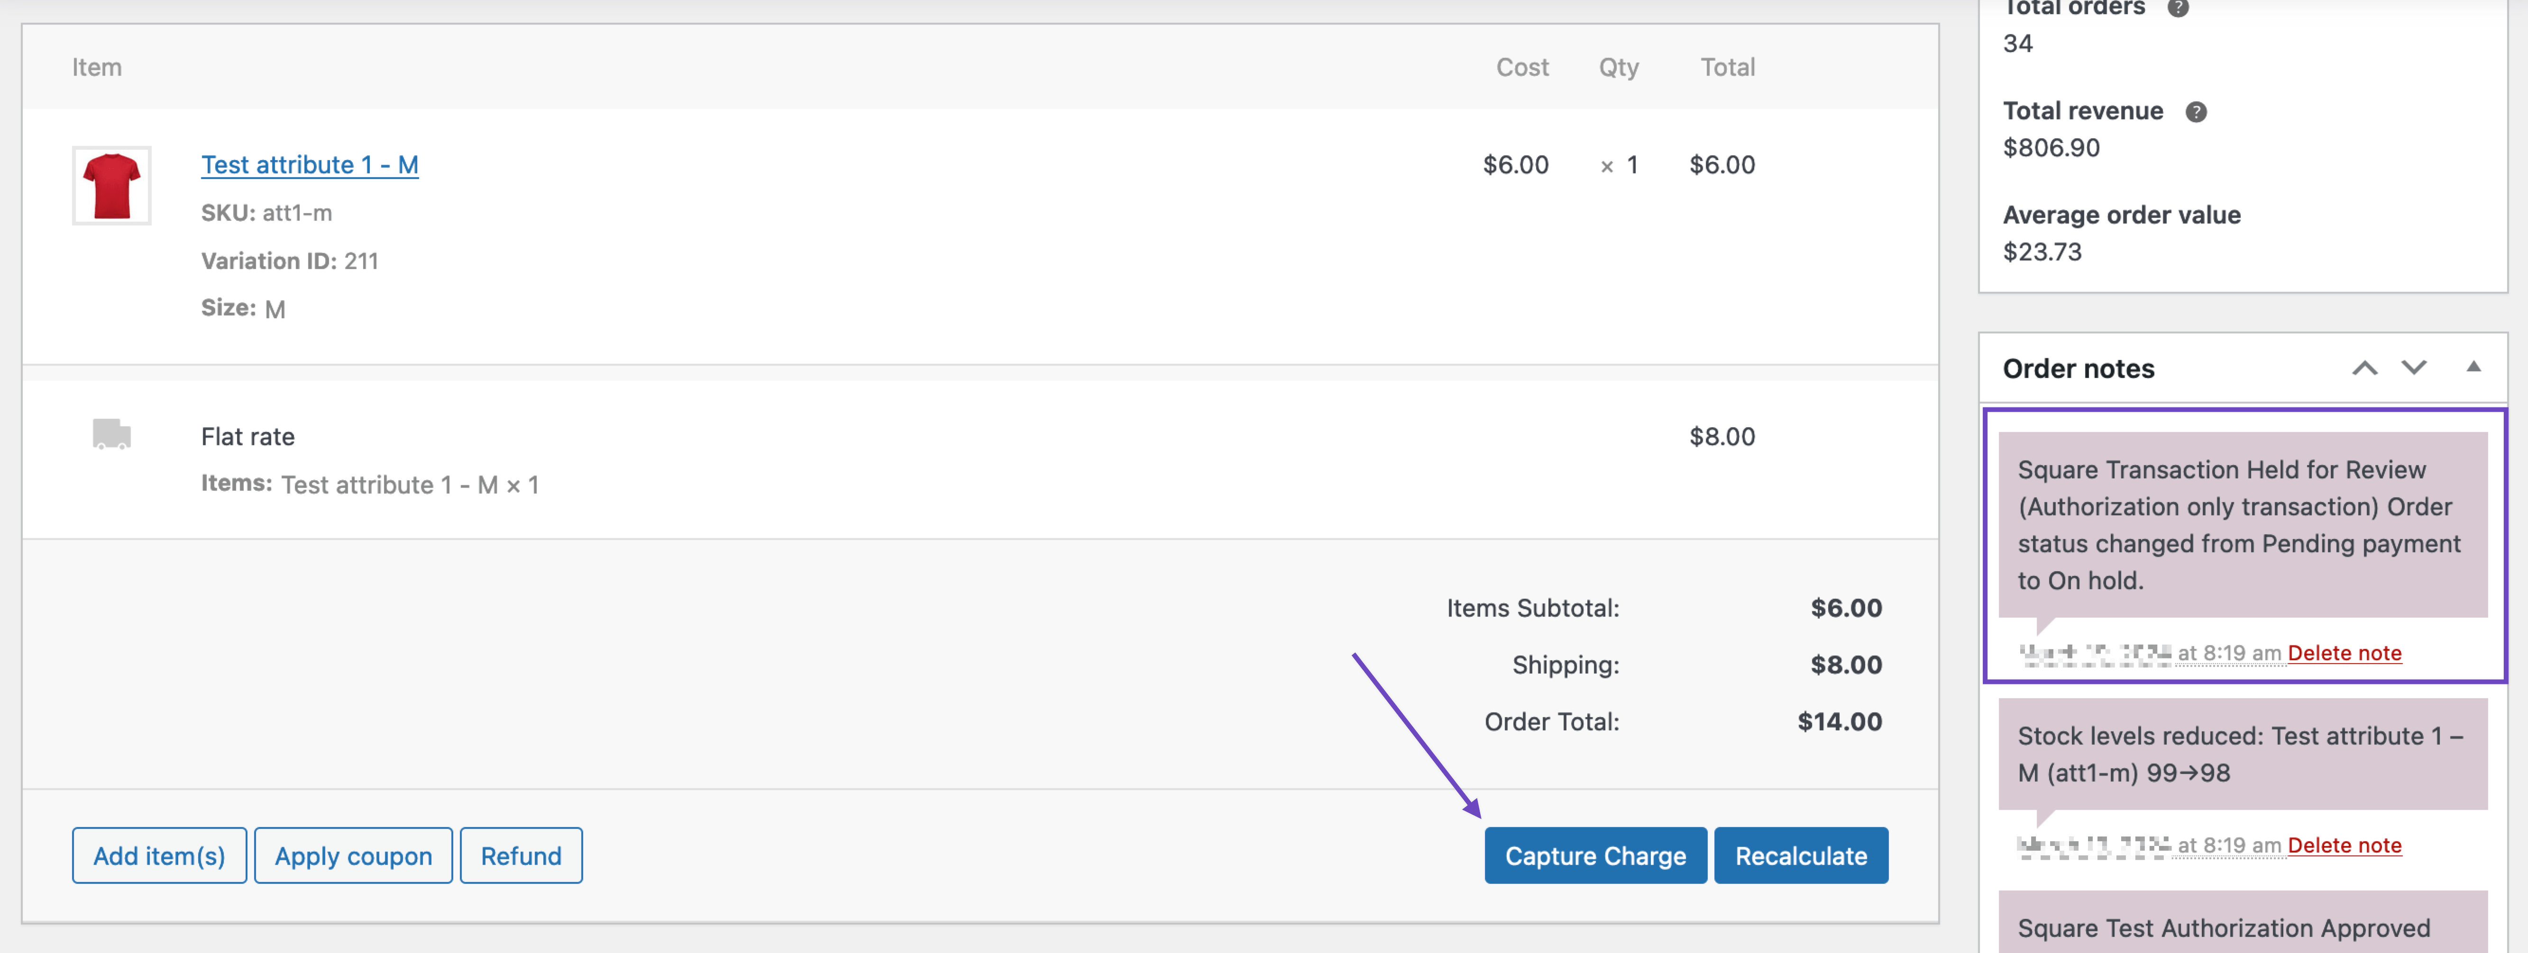Click the Add item(s) button

(x=159, y=855)
